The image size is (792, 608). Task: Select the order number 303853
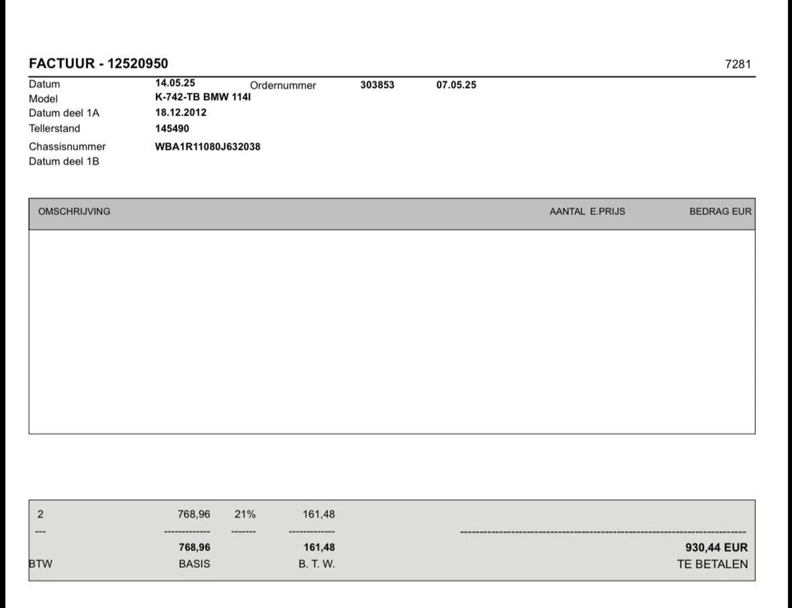[377, 85]
